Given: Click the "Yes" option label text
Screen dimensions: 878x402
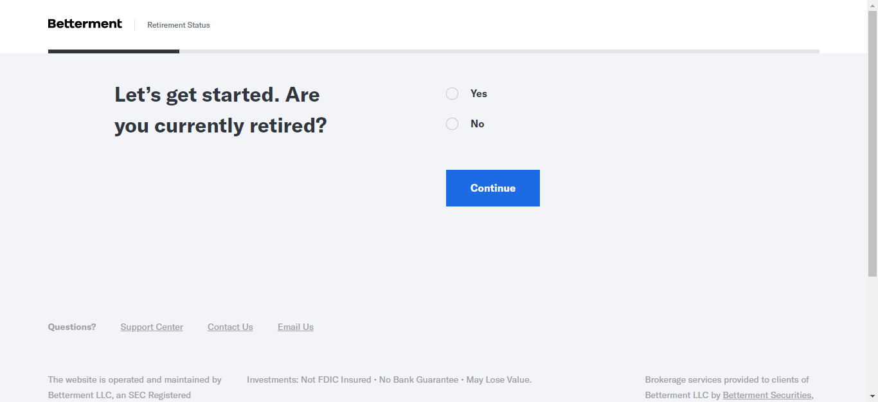Looking at the screenshot, I should (x=479, y=94).
